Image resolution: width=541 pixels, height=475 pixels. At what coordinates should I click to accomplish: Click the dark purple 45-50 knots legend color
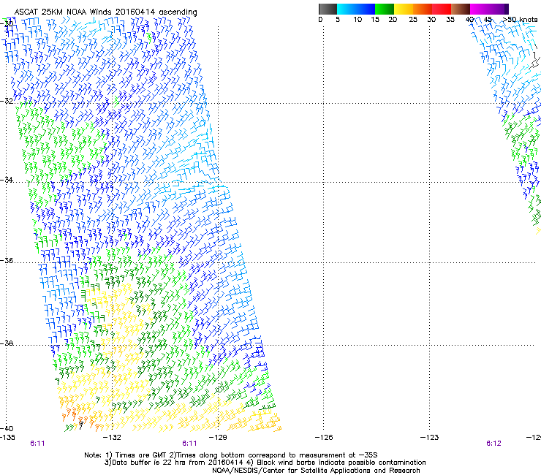(499, 9)
